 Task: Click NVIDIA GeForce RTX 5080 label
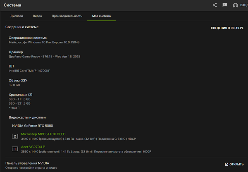(33, 126)
